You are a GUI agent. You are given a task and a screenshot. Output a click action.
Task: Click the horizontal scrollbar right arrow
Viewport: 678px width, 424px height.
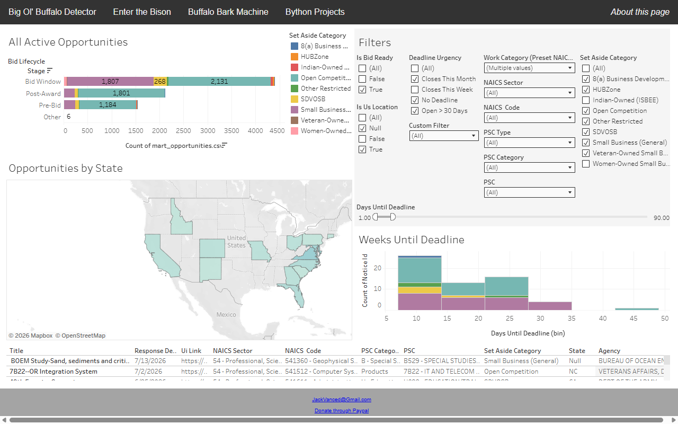click(674, 420)
